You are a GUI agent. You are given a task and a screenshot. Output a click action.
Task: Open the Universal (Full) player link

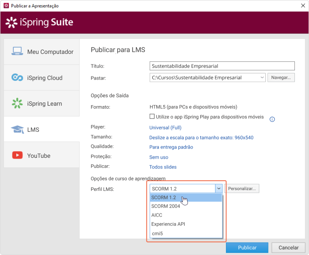pyautogui.click(x=166, y=128)
